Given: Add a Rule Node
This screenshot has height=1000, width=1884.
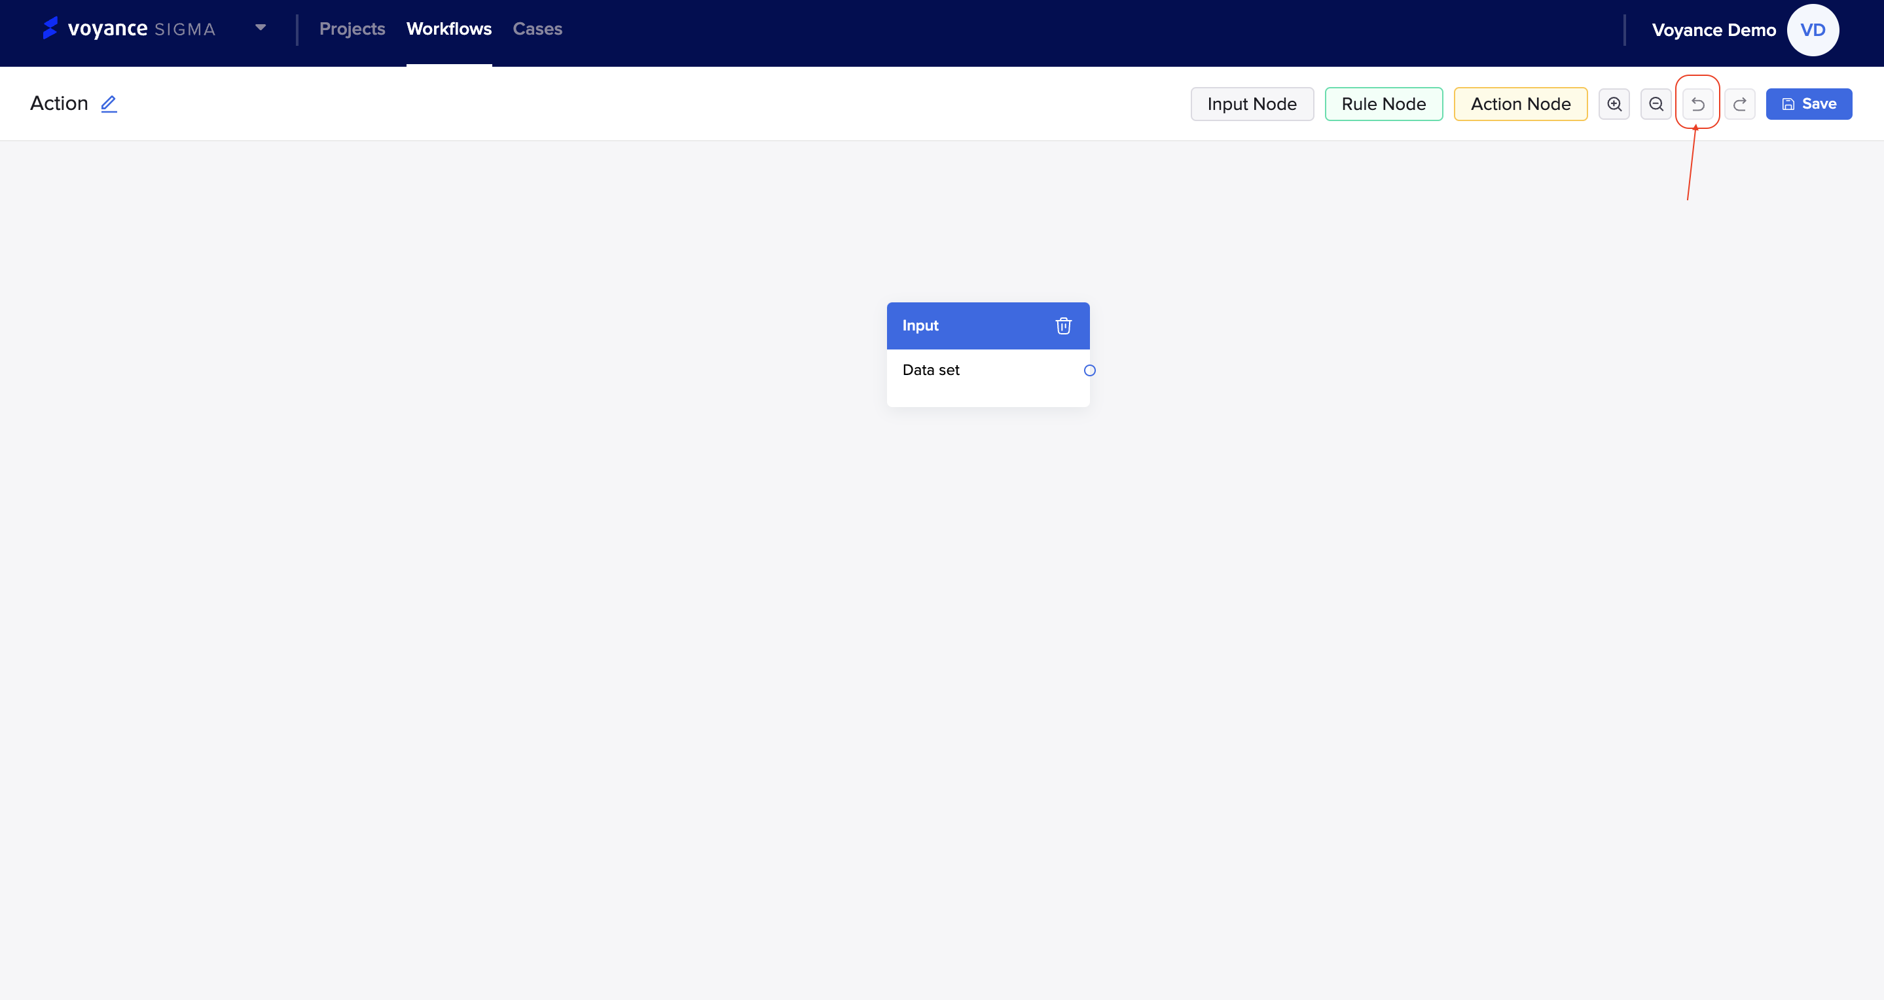Looking at the screenshot, I should tap(1384, 104).
